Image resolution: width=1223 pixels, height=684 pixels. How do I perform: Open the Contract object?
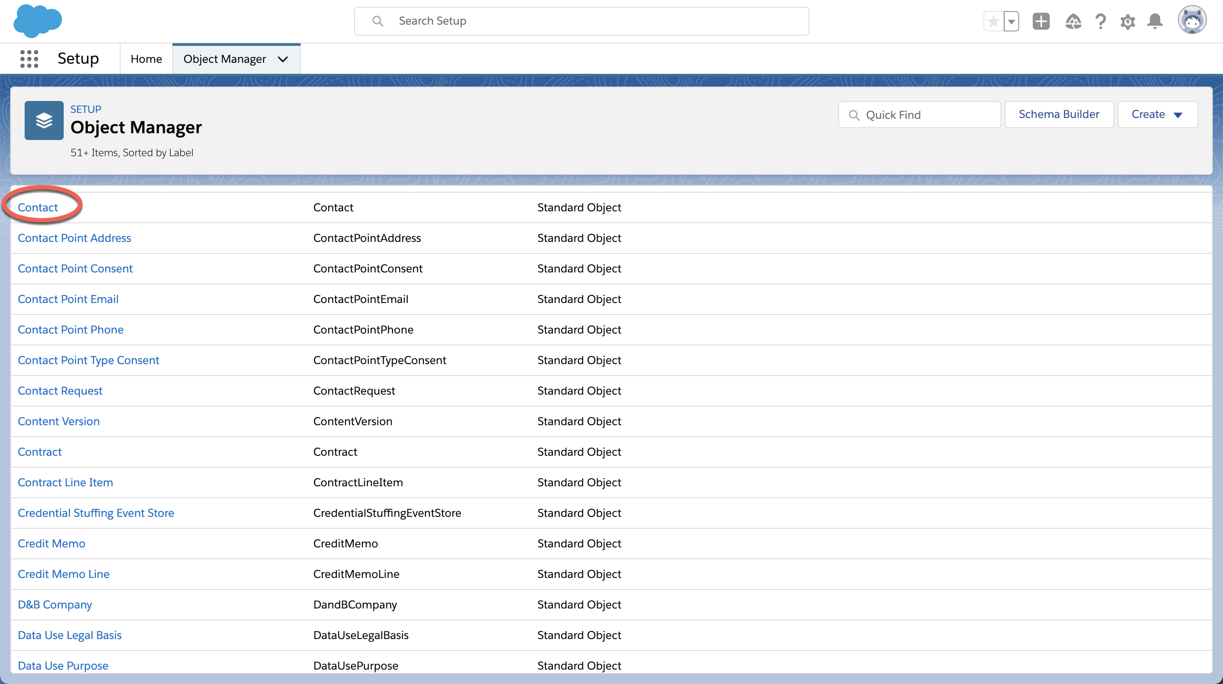pyautogui.click(x=39, y=451)
